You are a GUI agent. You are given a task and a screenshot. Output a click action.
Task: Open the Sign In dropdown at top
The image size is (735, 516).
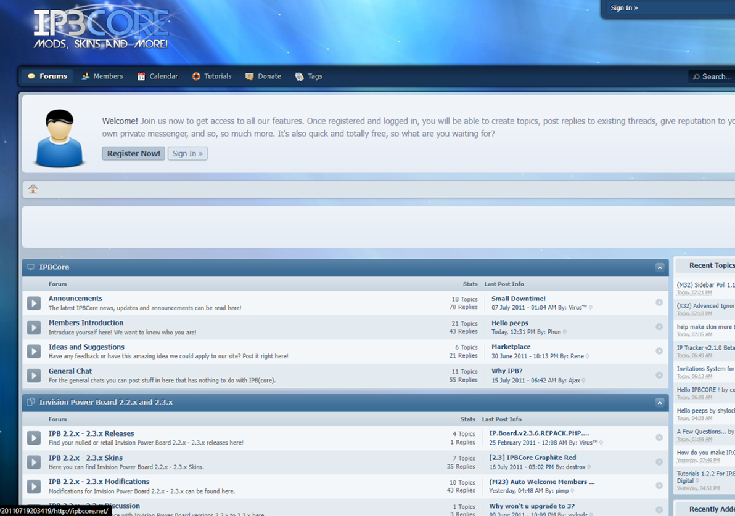pyautogui.click(x=624, y=8)
